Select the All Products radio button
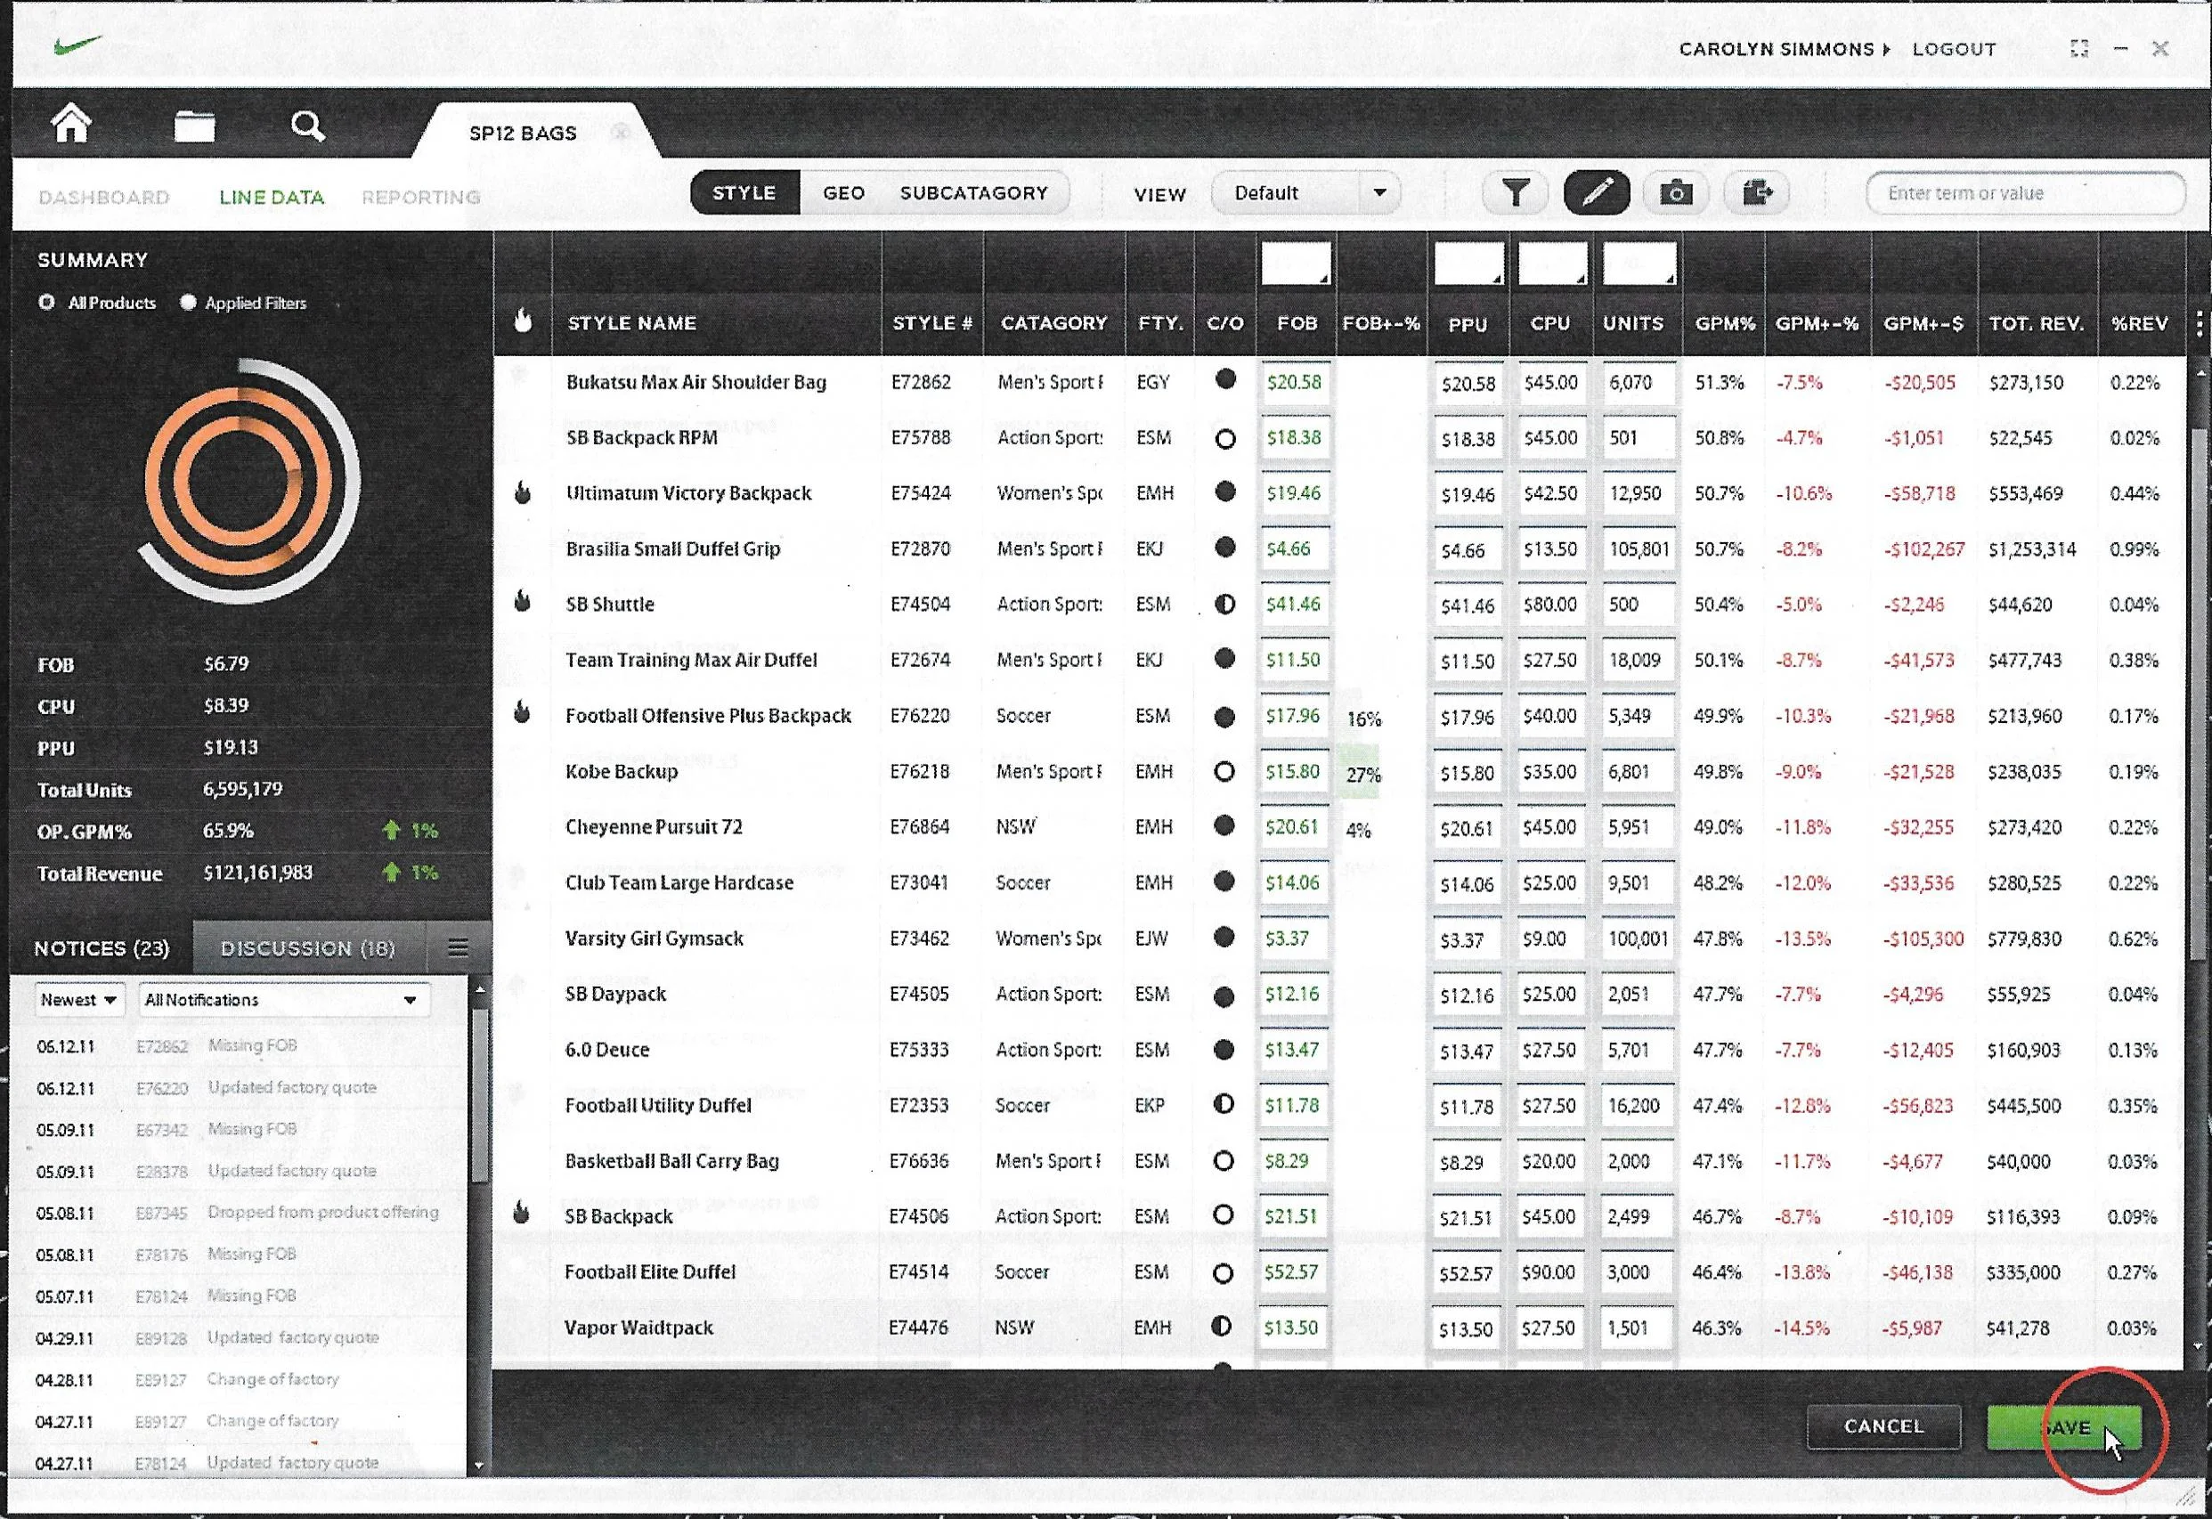Viewport: 2212px width, 1519px height. [46, 303]
